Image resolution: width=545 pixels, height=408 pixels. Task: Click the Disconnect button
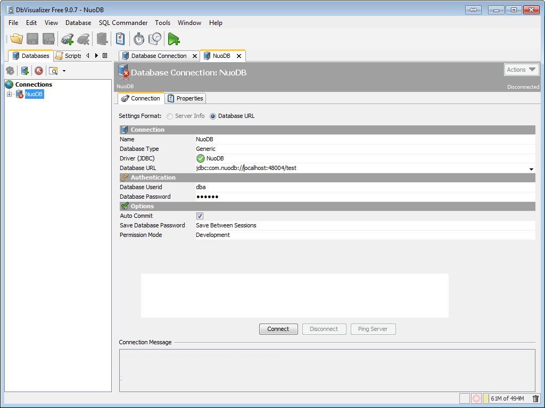pos(324,329)
